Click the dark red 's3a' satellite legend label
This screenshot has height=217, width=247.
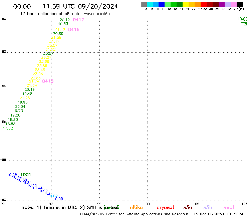point(188,207)
